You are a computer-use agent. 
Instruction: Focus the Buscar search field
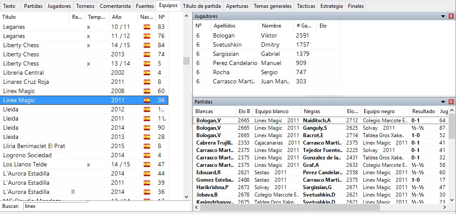point(105,206)
